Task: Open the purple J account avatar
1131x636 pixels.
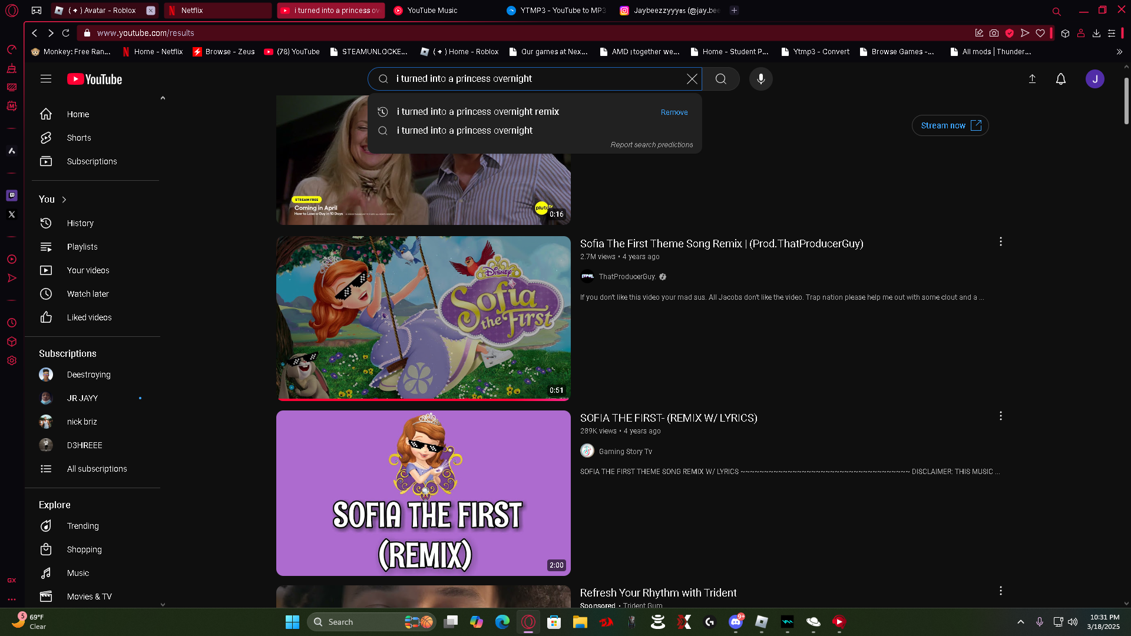Action: pyautogui.click(x=1095, y=79)
